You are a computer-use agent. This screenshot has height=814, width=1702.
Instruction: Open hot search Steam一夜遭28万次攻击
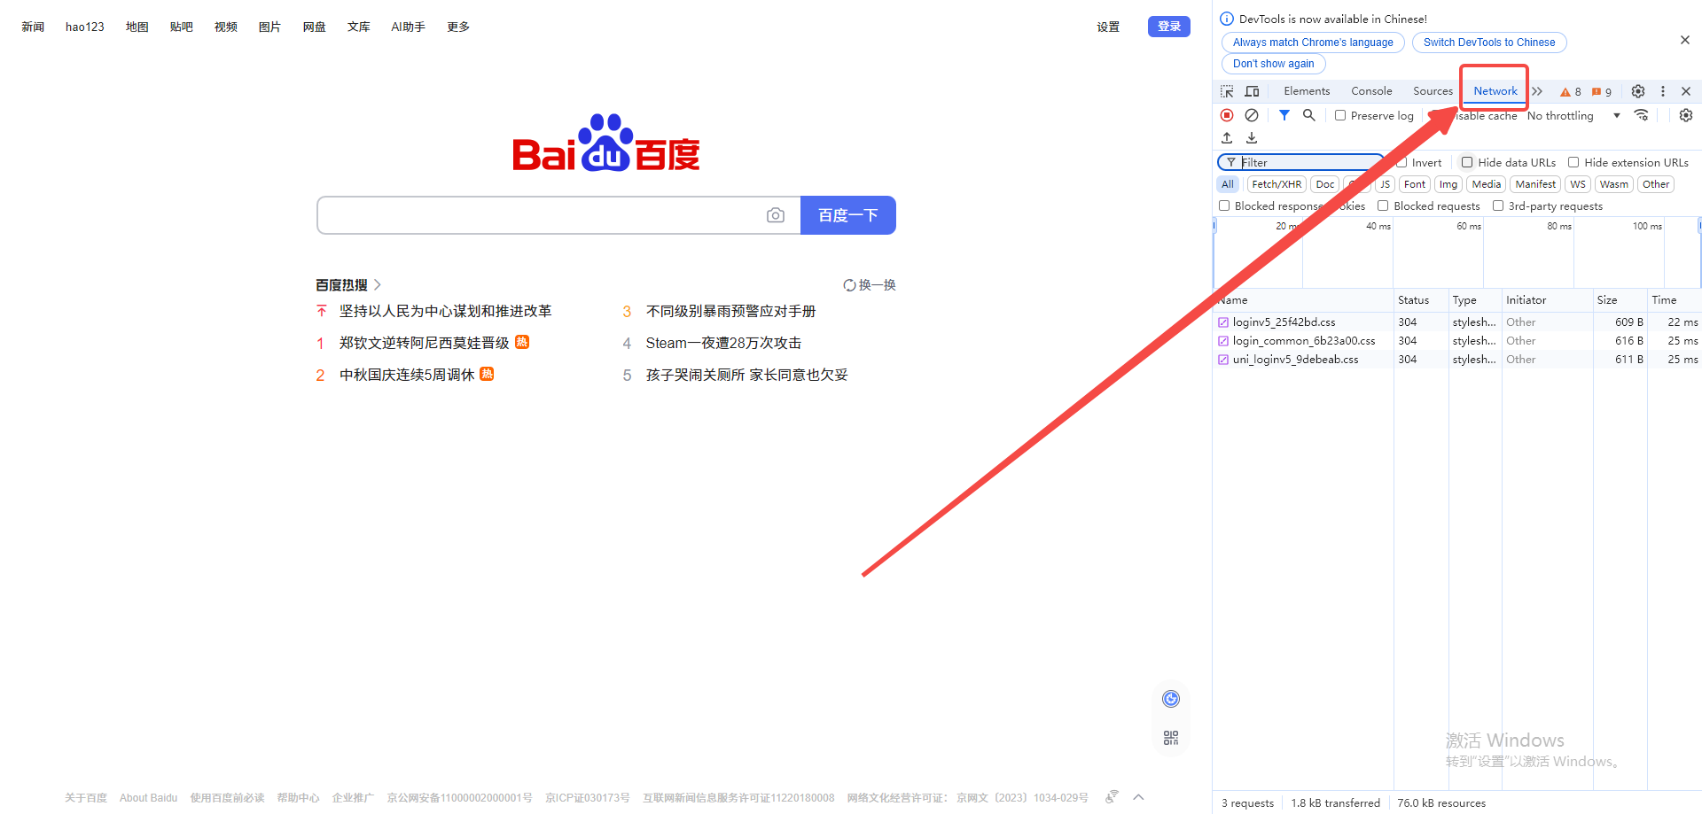[723, 343]
